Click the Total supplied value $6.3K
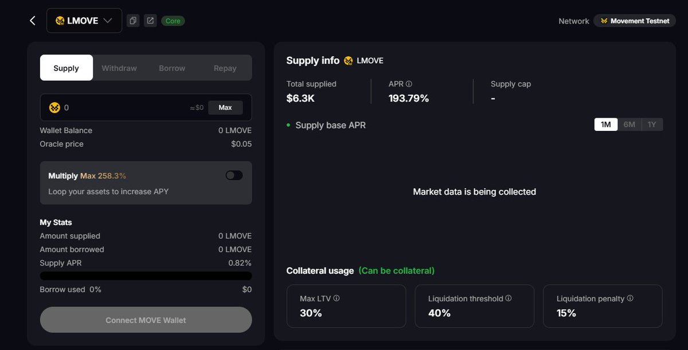Image resolution: width=688 pixels, height=350 pixels. tap(300, 98)
